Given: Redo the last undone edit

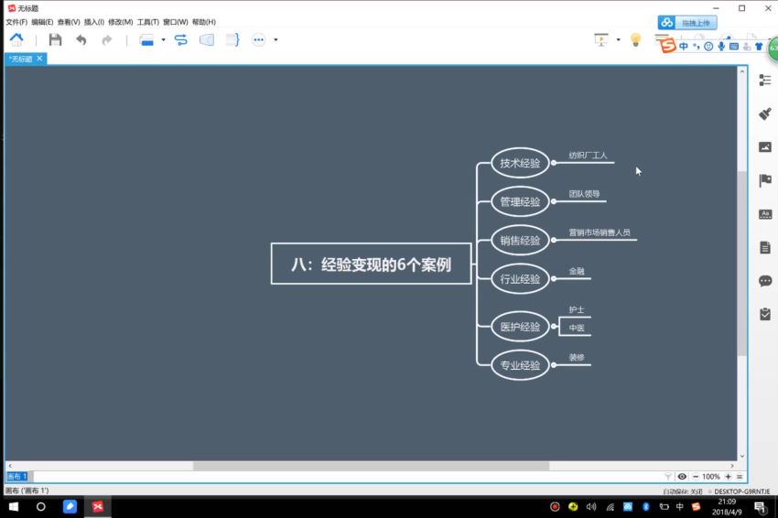Looking at the screenshot, I should click(x=107, y=40).
